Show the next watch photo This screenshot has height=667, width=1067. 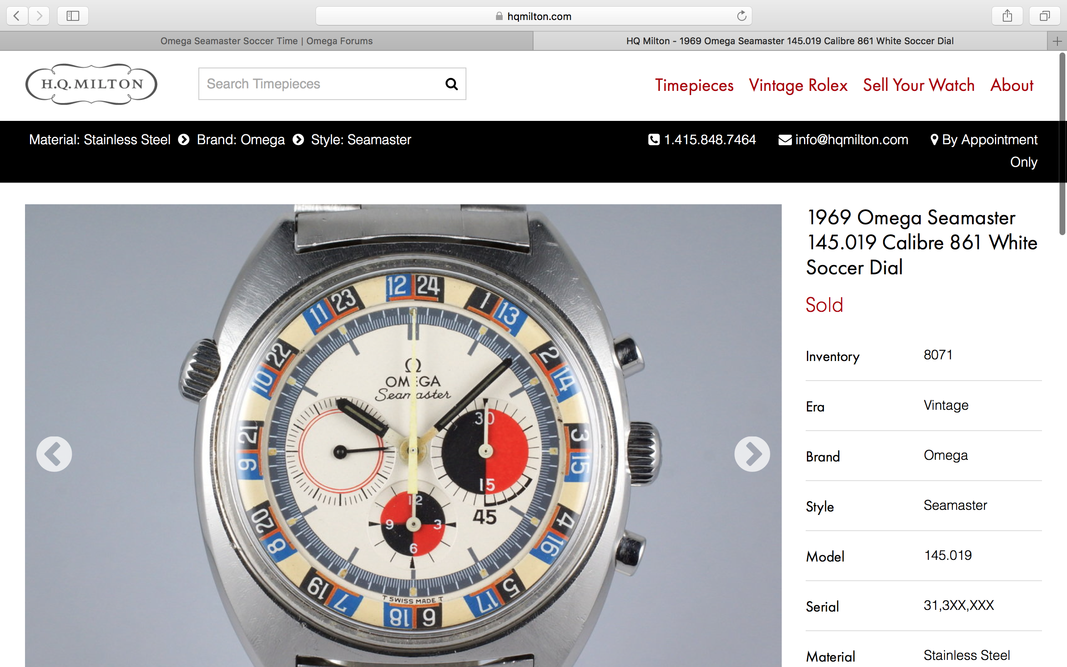752,454
